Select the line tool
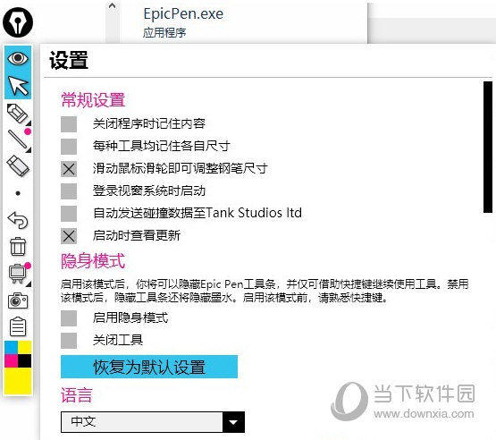Image resolution: width=496 pixels, height=440 pixels. (18, 140)
